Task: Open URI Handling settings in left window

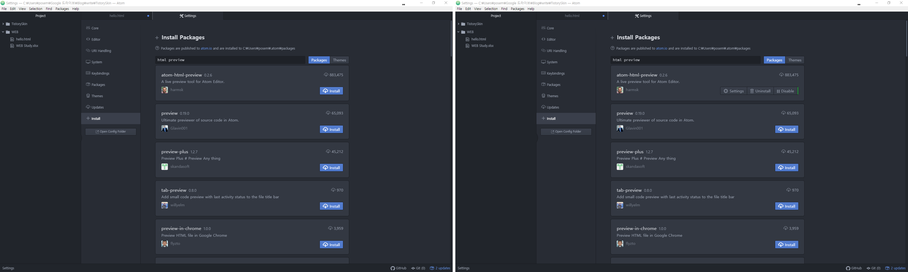Action: pyautogui.click(x=111, y=51)
